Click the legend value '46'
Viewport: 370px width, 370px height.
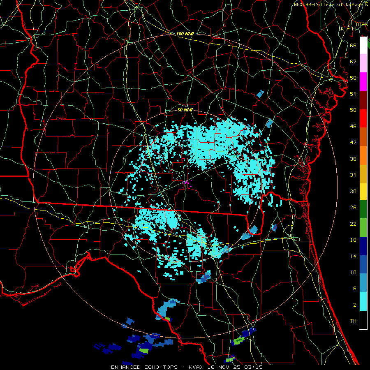[x=353, y=127]
